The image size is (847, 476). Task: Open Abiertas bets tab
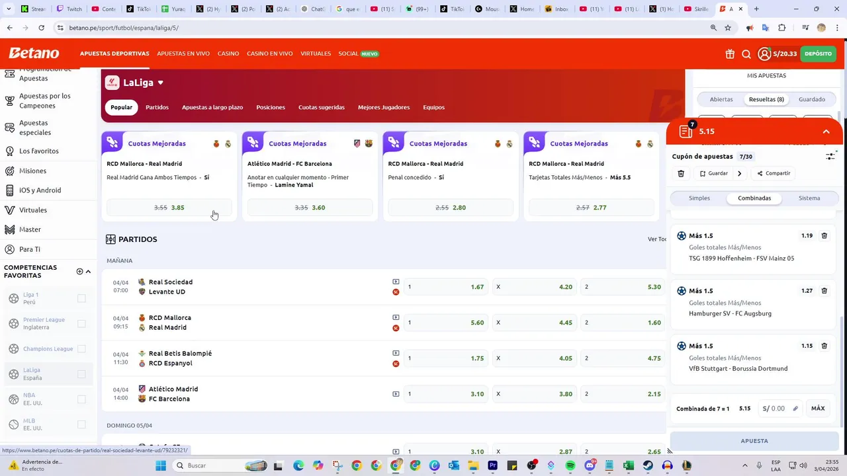[x=721, y=99]
